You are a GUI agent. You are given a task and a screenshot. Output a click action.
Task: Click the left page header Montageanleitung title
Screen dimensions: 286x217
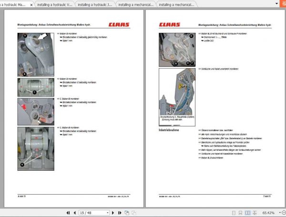click(x=54, y=25)
